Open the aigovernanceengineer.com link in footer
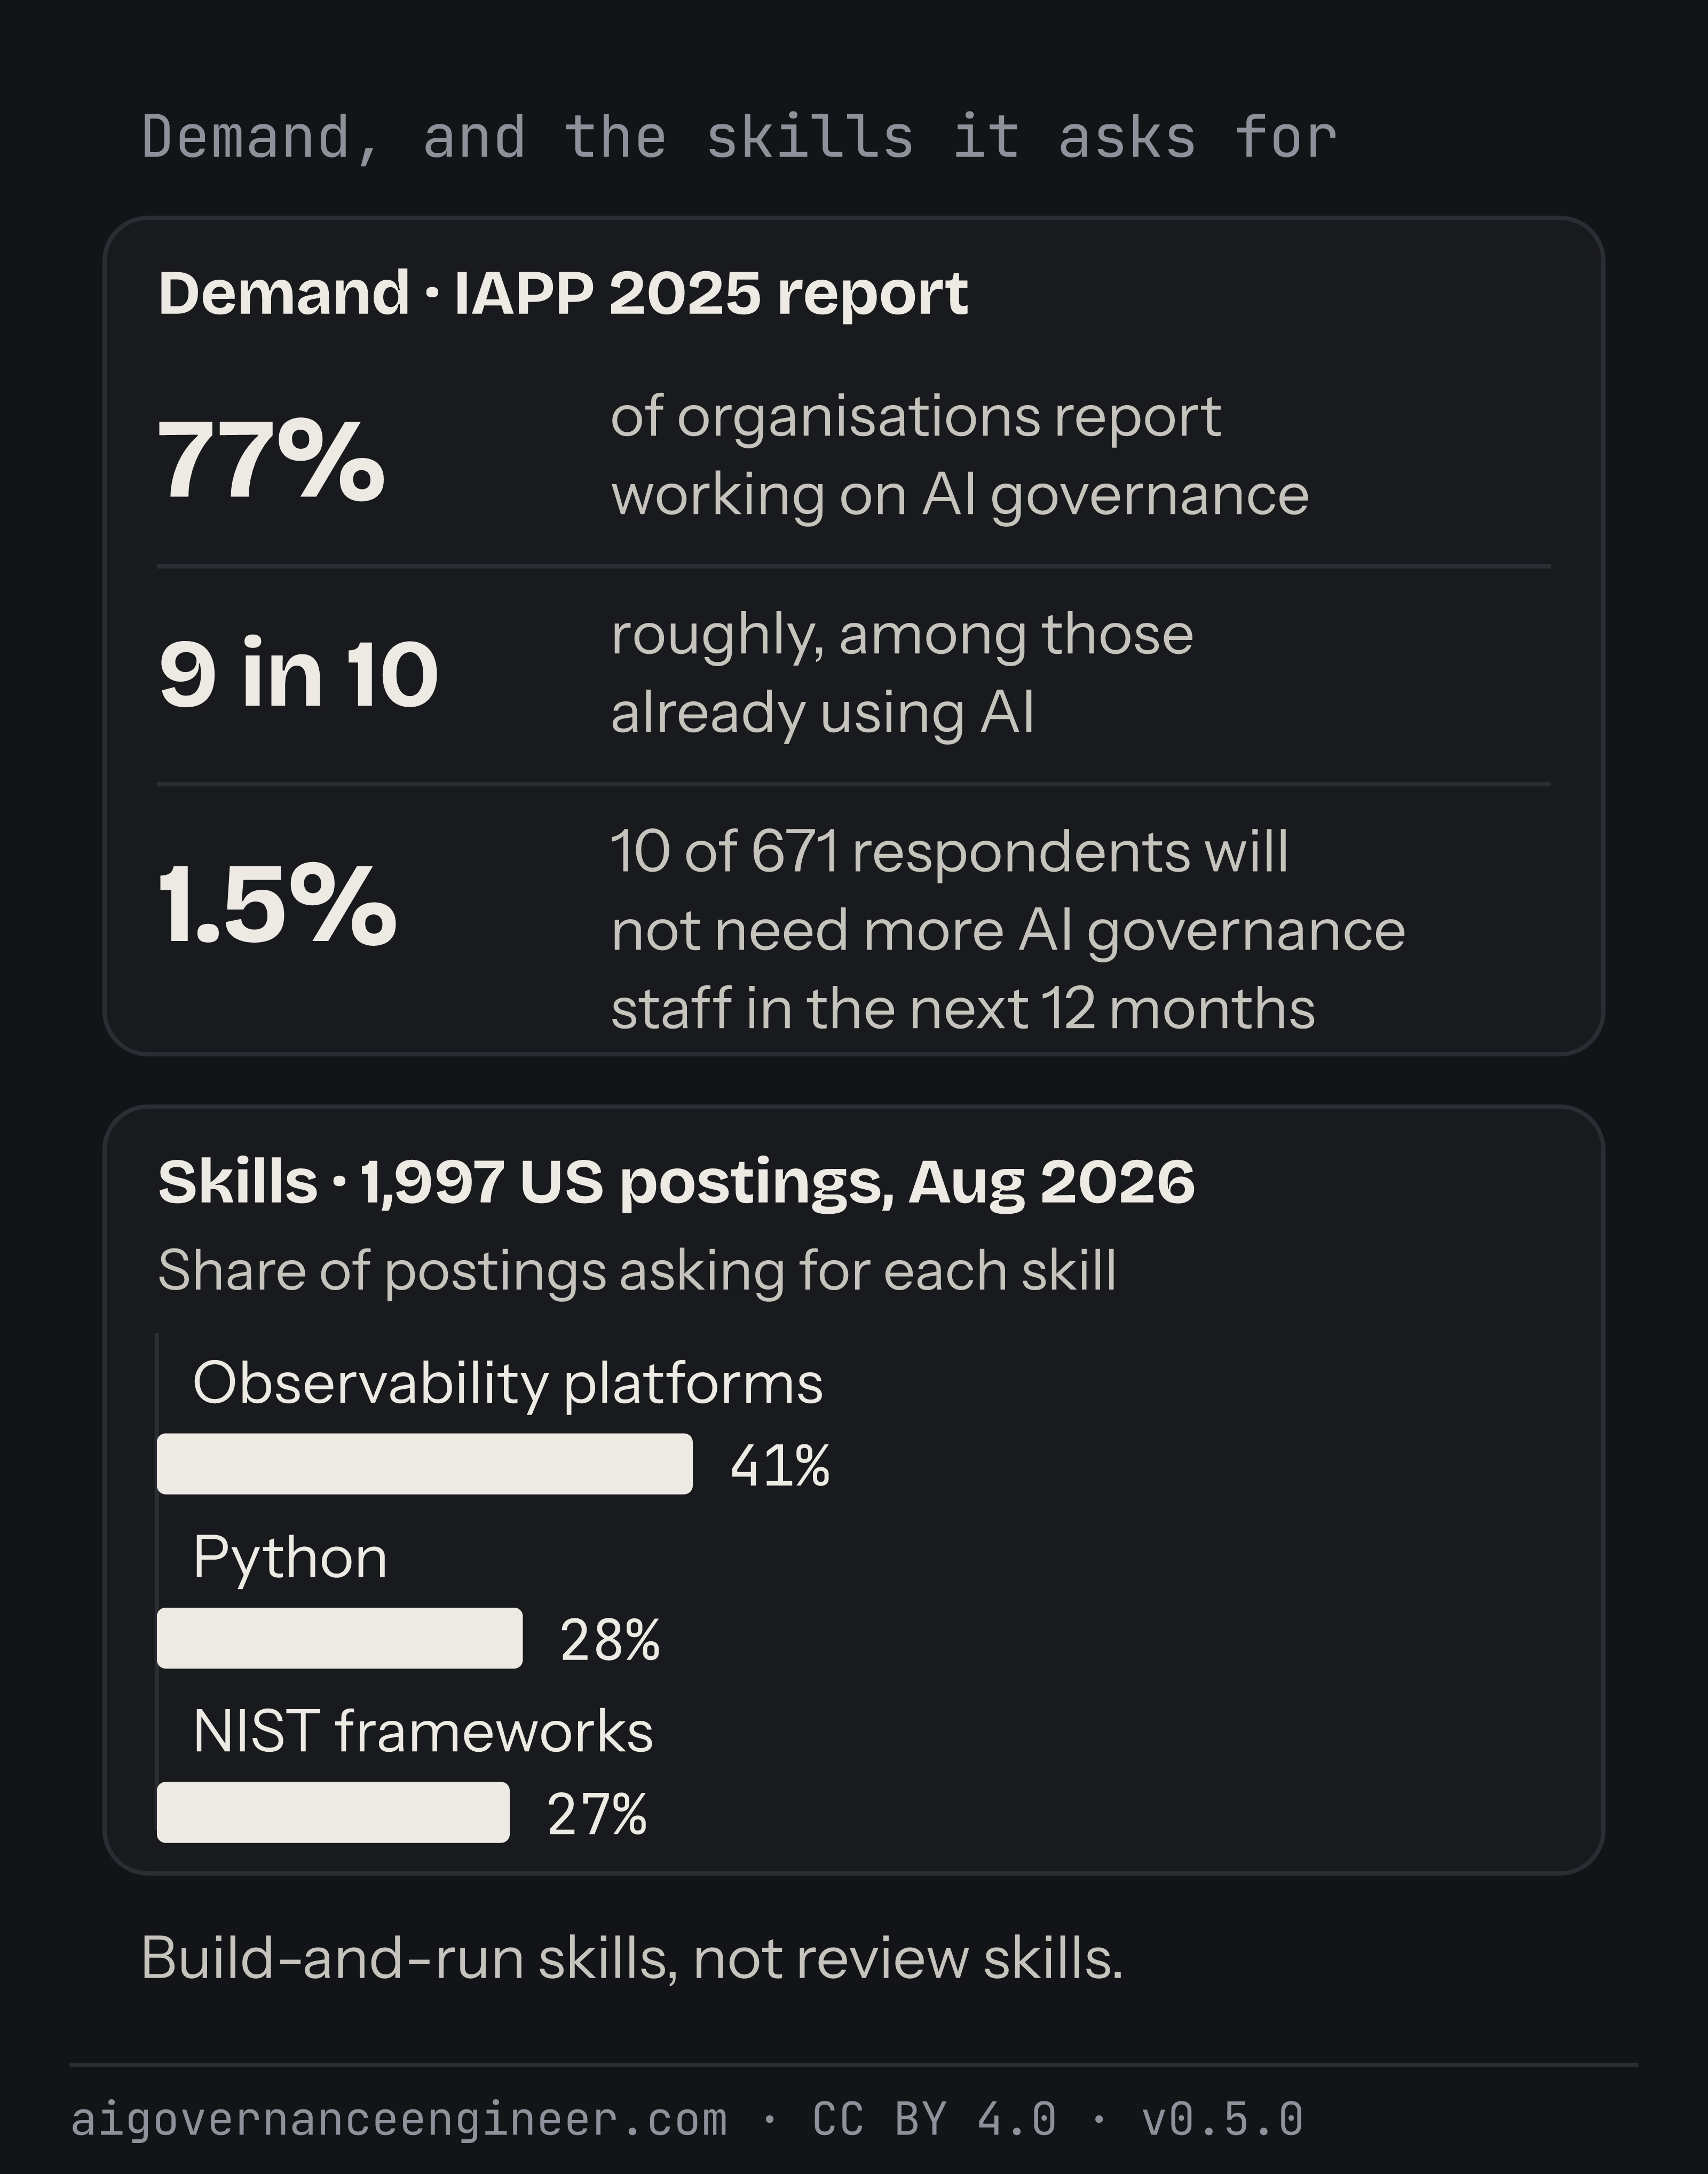 tap(399, 2120)
